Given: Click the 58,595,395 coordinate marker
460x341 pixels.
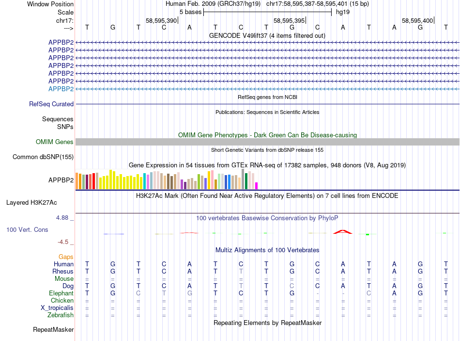Looking at the screenshot, I should [289, 20].
